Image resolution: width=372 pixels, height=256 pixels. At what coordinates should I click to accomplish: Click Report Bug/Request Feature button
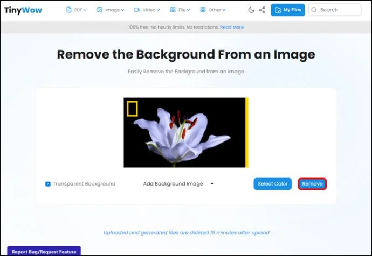[44, 252]
